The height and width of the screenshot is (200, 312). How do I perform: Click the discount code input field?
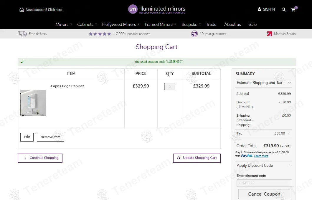tap(264, 183)
